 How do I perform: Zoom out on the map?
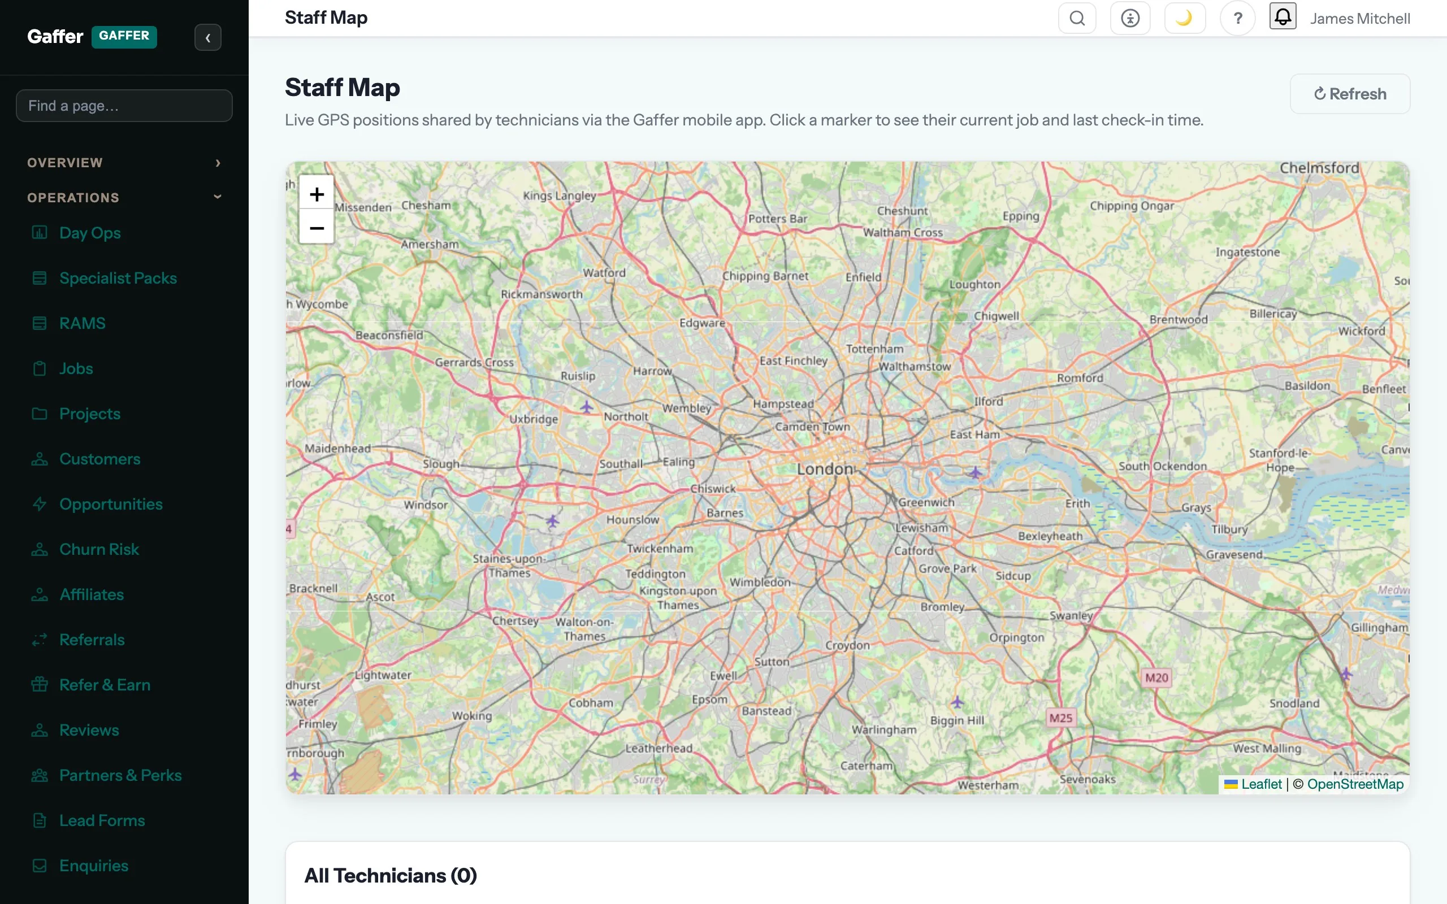pos(317,227)
